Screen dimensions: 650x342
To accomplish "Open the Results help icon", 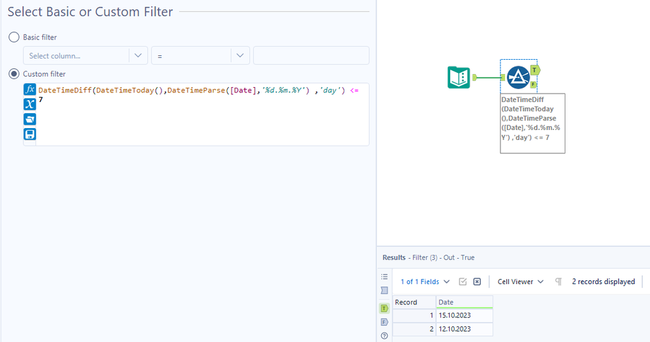I will (x=385, y=335).
